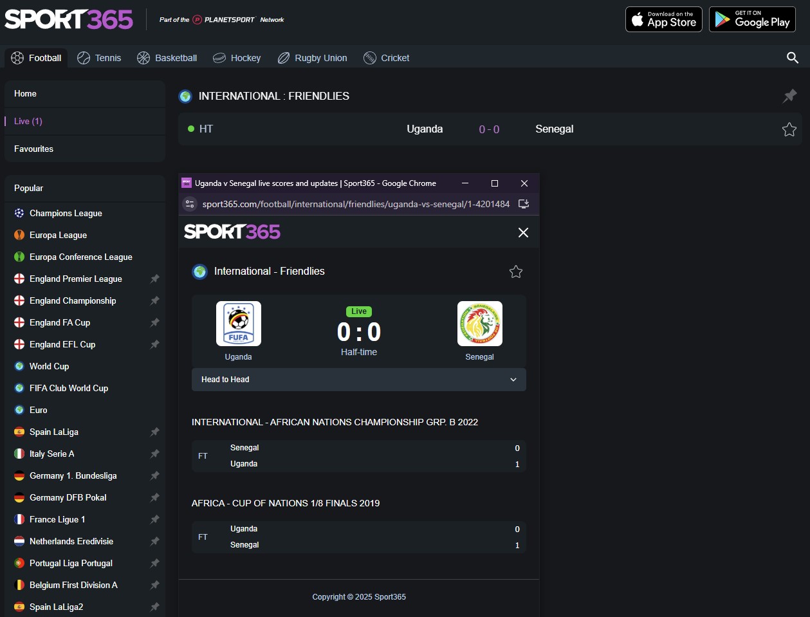Open Euro competition
Screen dimensions: 810x617
pos(38,410)
